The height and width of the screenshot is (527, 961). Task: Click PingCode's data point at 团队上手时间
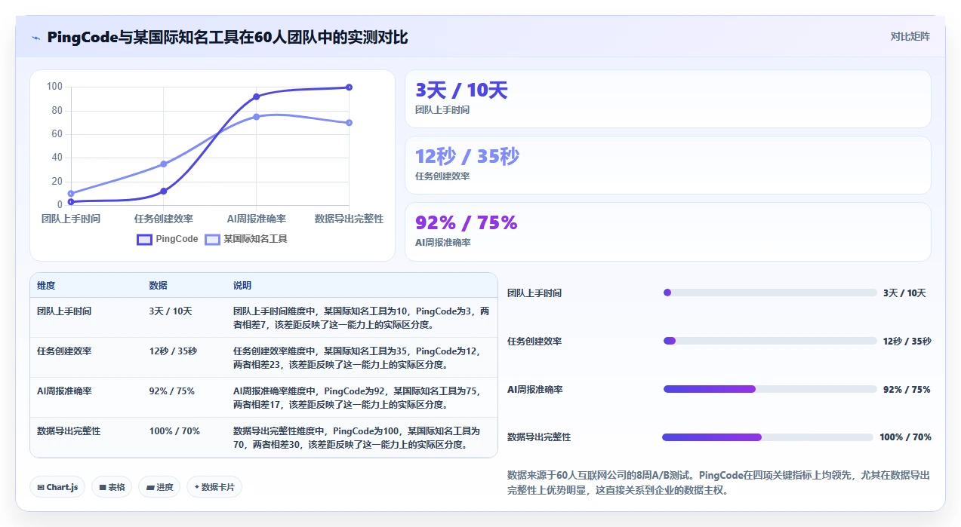tap(71, 201)
